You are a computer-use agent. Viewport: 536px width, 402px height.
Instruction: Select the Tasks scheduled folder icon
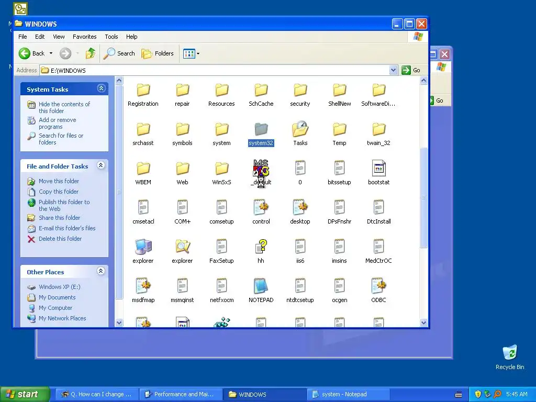pos(300,129)
